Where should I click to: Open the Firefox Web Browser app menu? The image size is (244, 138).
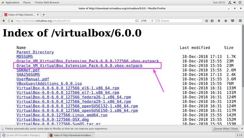click(47, 2)
